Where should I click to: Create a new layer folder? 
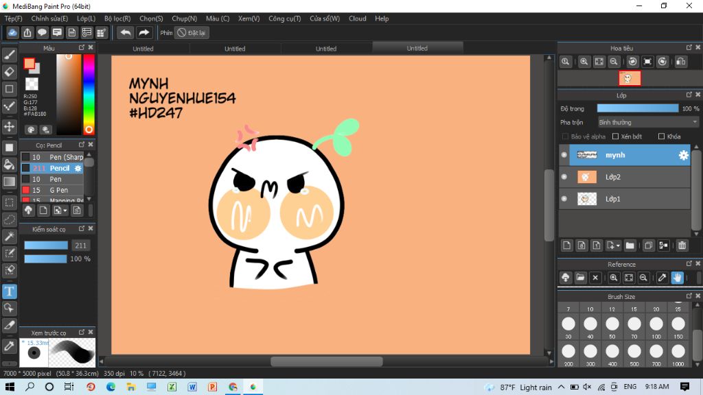[x=630, y=246]
